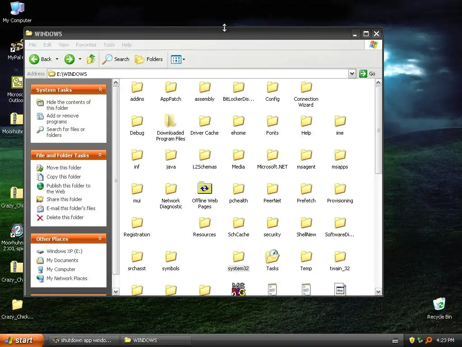Go to Windows XP (E:) drive
The image size is (462, 347).
[x=64, y=251]
